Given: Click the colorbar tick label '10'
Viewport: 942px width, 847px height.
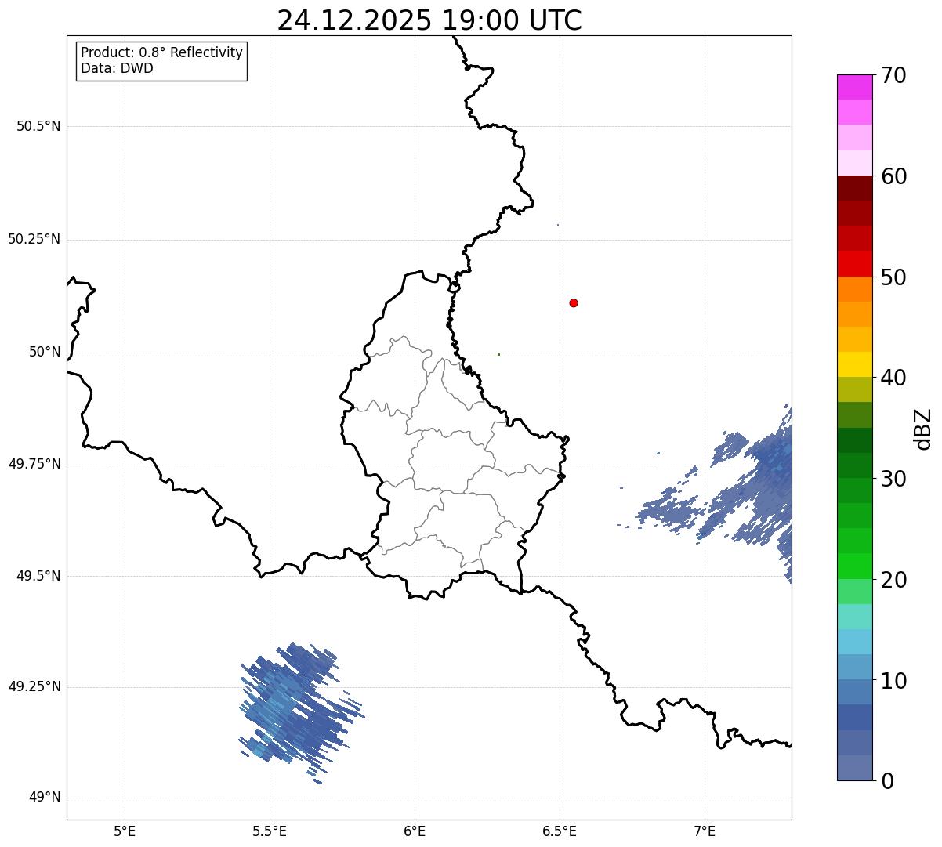Looking at the screenshot, I should point(893,681).
